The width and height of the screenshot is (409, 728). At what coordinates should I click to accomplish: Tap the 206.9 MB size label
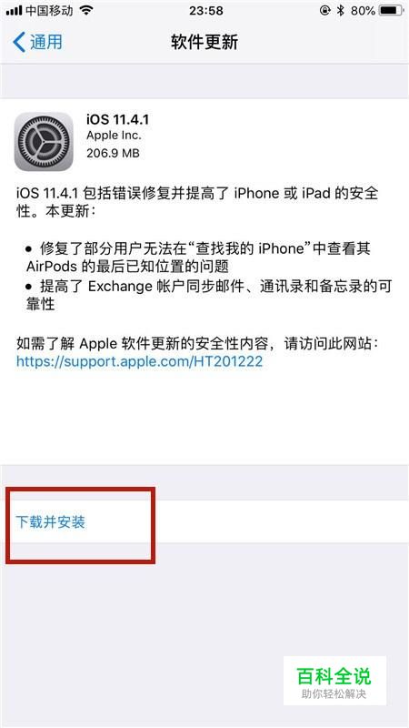tap(113, 153)
